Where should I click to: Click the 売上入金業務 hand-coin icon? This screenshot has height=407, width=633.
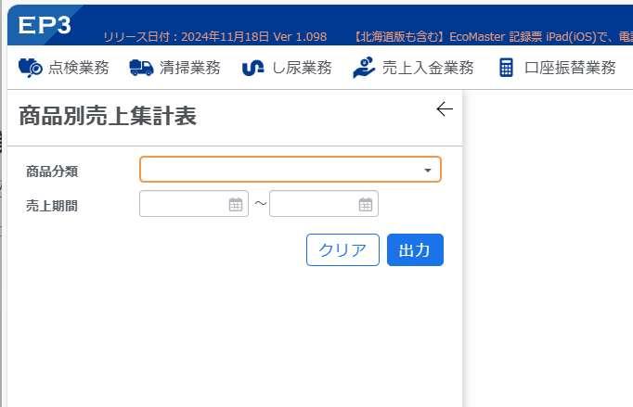pos(364,68)
